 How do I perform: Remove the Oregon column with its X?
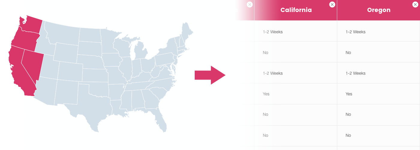tap(415, 4)
